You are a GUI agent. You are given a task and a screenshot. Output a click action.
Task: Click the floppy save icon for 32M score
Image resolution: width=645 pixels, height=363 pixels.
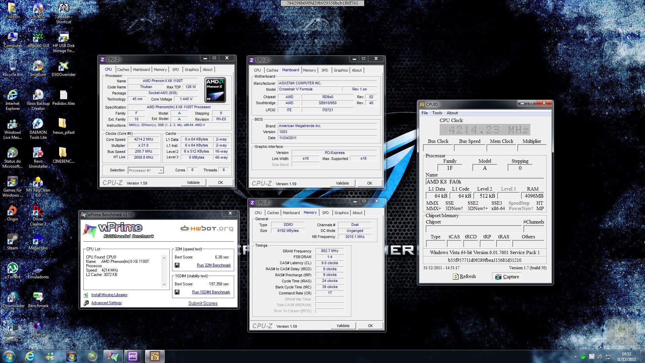pyautogui.click(x=177, y=265)
